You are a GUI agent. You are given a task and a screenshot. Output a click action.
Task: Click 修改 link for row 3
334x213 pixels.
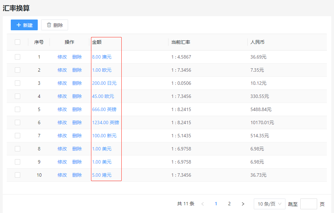pyautogui.click(x=62, y=83)
